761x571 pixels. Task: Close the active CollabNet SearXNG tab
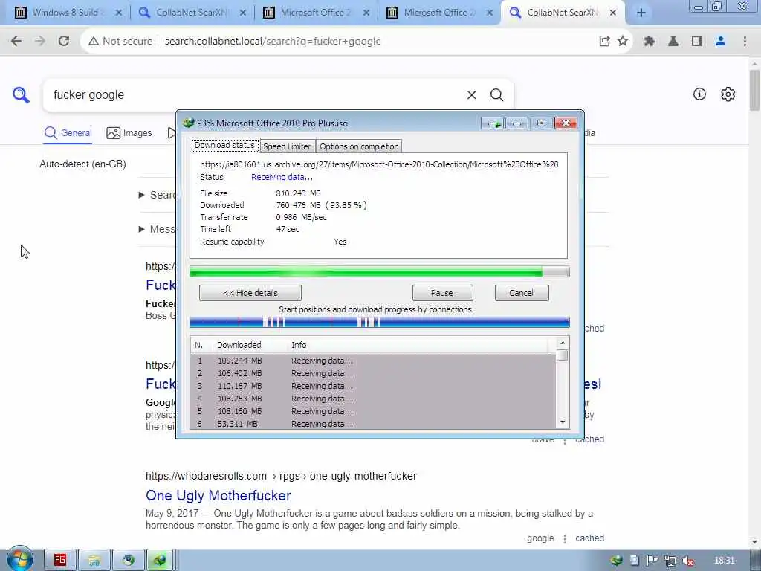[x=613, y=13]
